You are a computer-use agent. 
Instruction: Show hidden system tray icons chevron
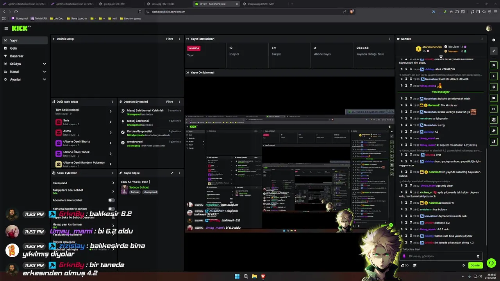[x=463, y=276]
